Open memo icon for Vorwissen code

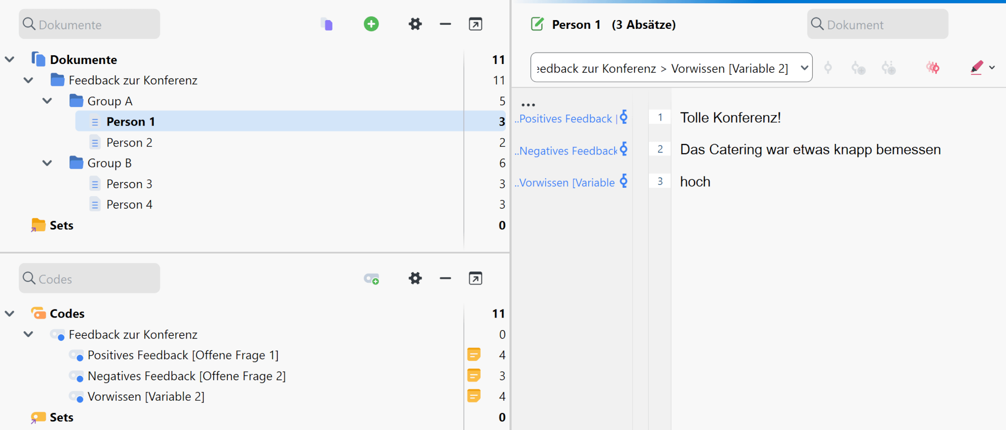click(474, 396)
